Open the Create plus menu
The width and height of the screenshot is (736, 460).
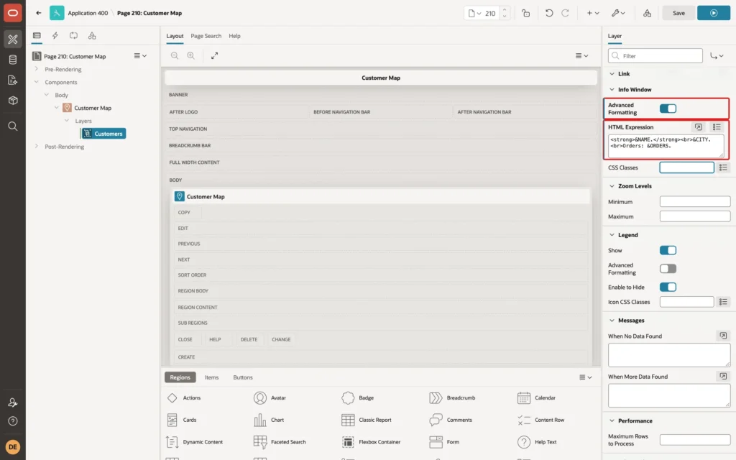(x=593, y=13)
